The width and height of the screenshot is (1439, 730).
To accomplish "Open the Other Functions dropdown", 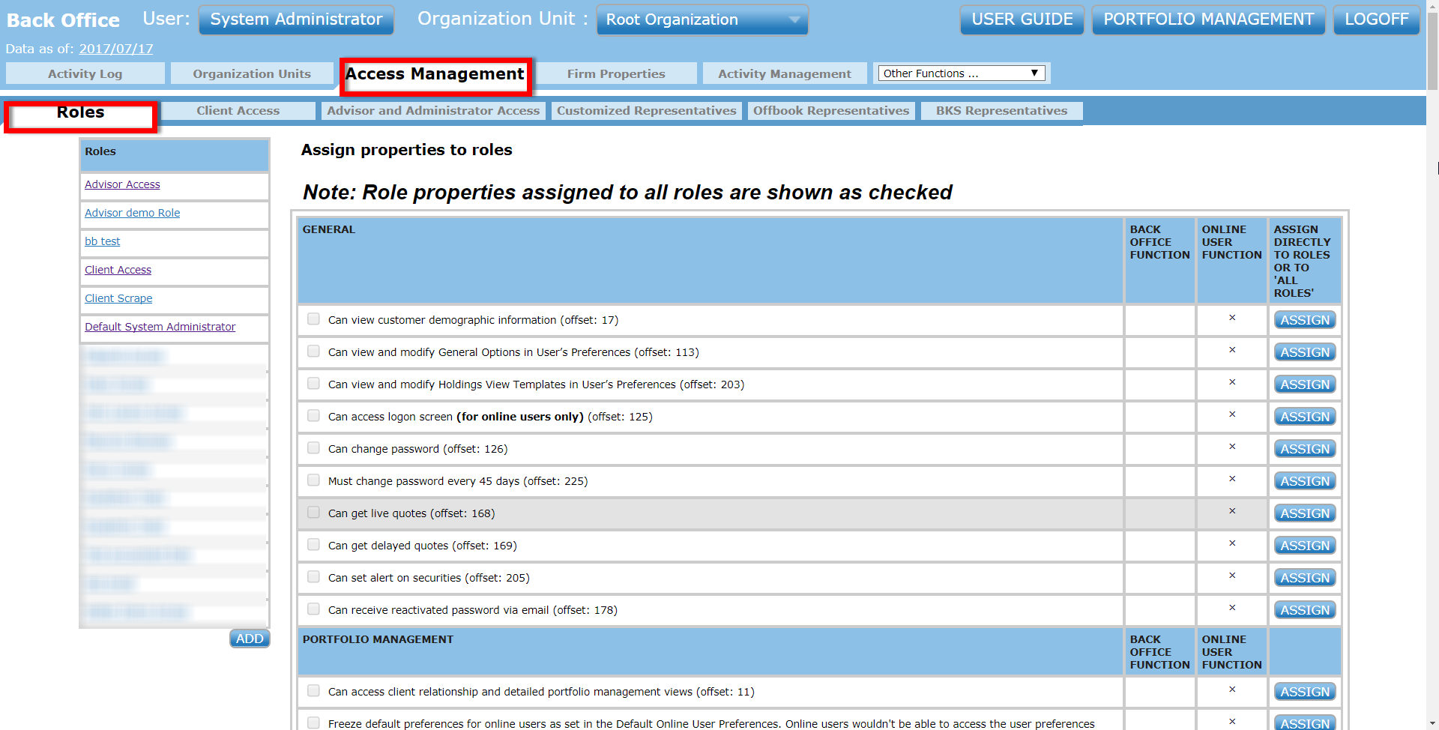I will point(960,73).
